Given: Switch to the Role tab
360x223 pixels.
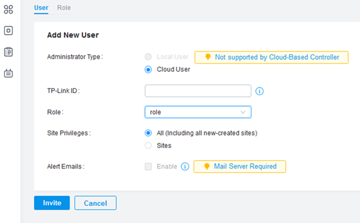Looking at the screenshot, I should [x=64, y=8].
